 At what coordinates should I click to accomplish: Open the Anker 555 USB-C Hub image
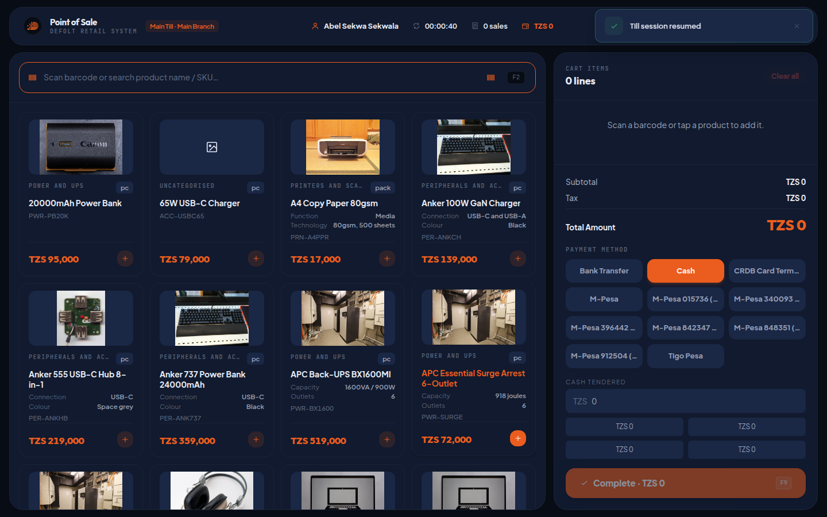[81, 318]
